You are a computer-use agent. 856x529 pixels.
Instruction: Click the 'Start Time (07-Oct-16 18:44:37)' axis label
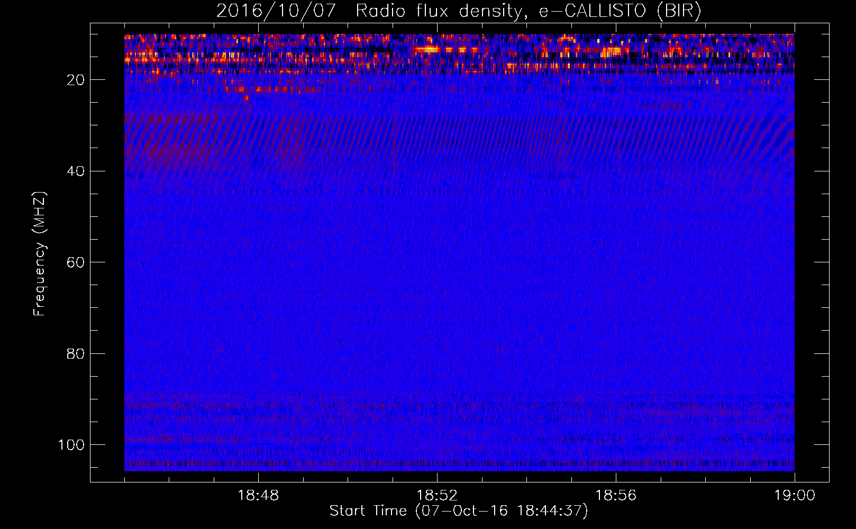click(x=459, y=510)
